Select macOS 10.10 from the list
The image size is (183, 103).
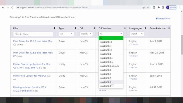[111, 42]
